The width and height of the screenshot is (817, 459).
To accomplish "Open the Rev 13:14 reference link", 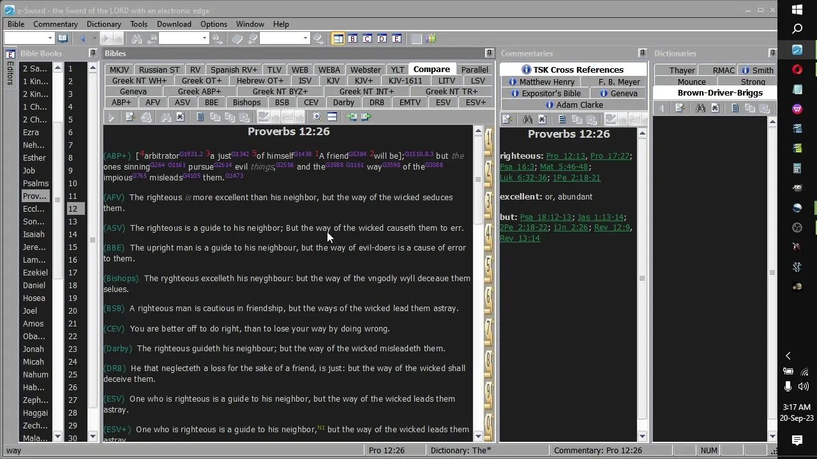I will (x=520, y=238).
